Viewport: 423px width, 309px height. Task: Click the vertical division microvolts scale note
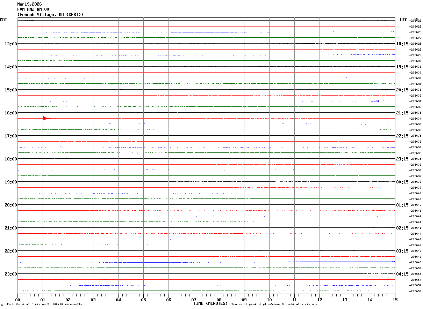click(x=44, y=304)
